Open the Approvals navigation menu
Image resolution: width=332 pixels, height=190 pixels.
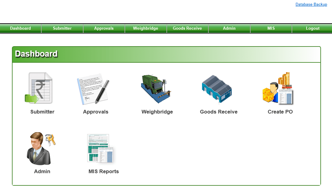(x=104, y=28)
